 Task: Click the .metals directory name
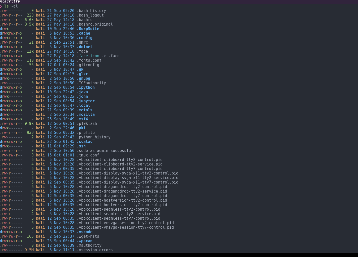(x=85, y=110)
